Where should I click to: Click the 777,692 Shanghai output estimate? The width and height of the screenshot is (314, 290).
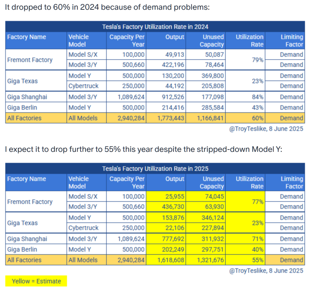pyautogui.click(x=166, y=239)
